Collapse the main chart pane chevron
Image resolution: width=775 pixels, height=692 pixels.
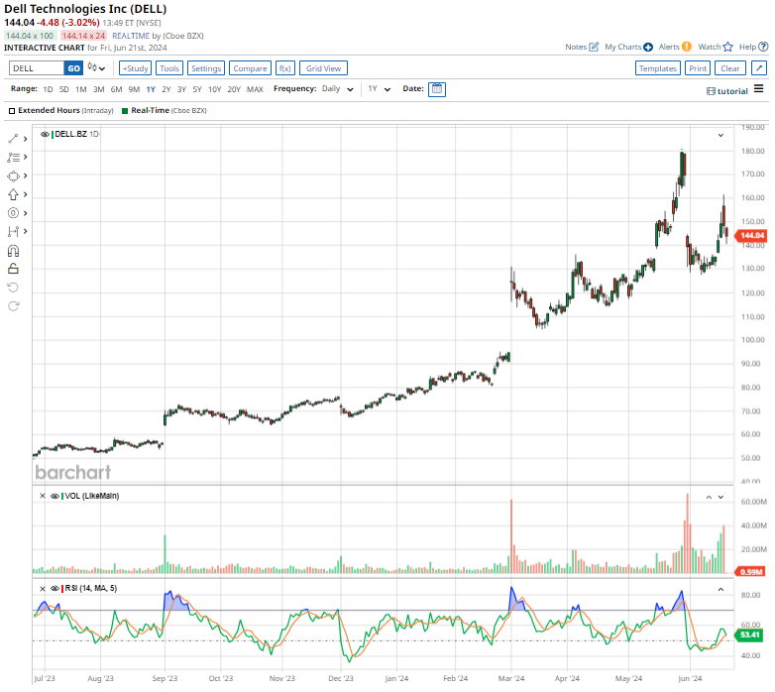tap(721, 134)
